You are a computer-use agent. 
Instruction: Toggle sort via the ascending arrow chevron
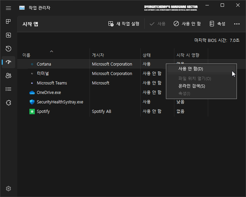click(x=51, y=51)
